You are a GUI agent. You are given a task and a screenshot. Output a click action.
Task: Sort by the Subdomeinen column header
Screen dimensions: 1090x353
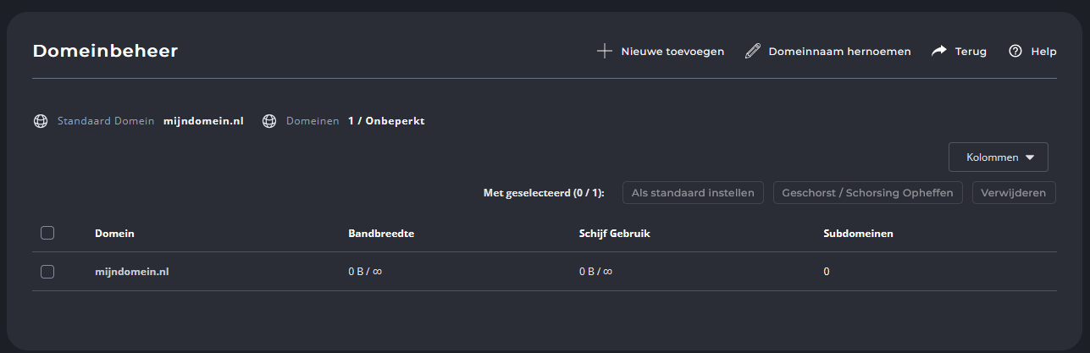(859, 233)
